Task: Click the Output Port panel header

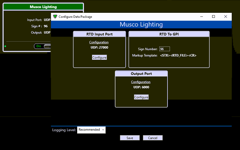Action: tap(141, 74)
